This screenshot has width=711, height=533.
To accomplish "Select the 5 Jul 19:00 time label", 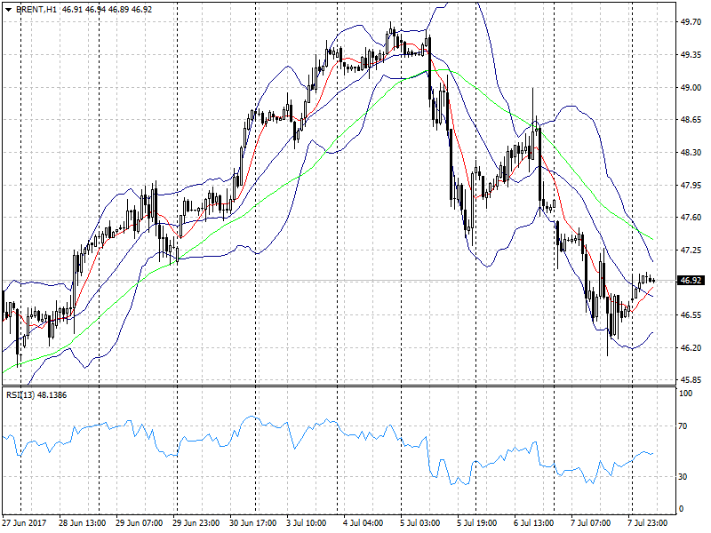I will [x=476, y=522].
